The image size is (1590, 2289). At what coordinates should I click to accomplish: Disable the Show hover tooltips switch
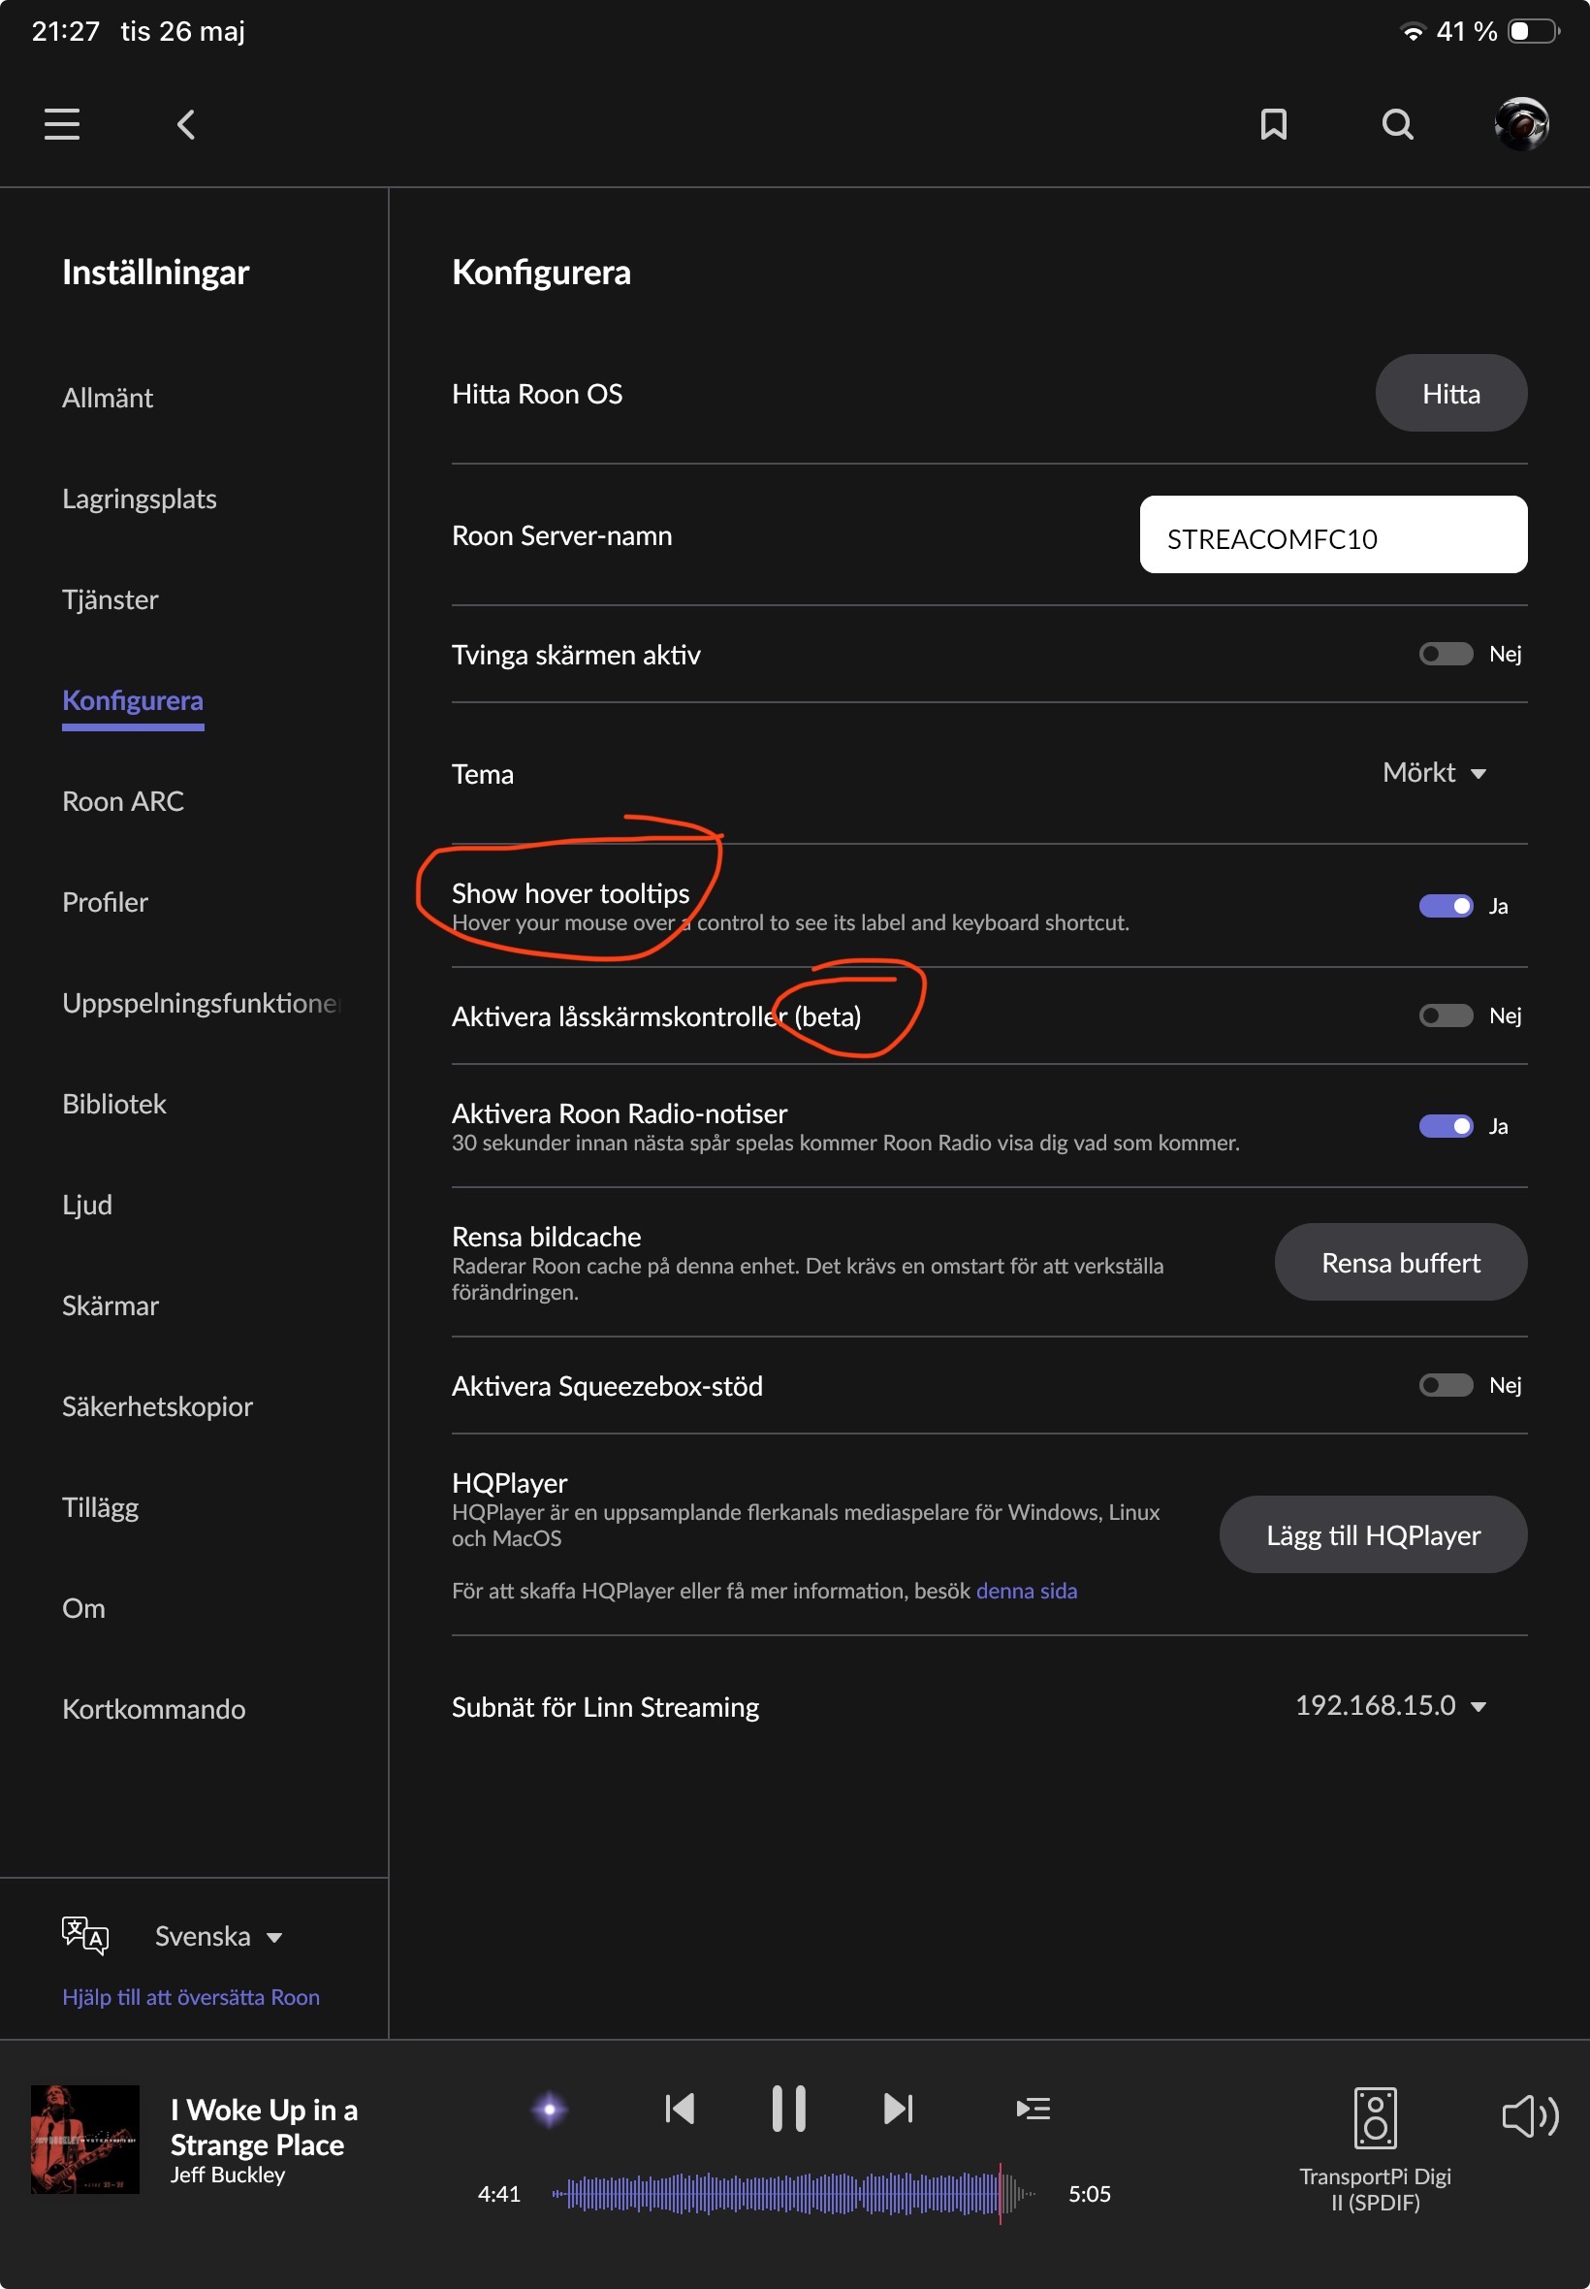pos(1446,906)
